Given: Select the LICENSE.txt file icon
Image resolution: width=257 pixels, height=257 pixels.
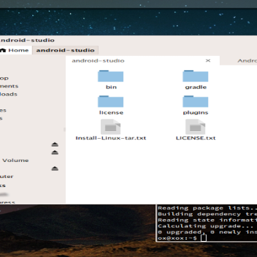Looking at the screenshot, I should (195, 127).
